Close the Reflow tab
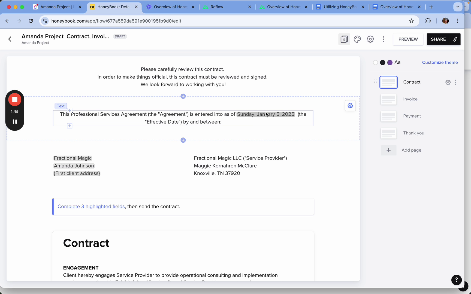 [249, 7]
